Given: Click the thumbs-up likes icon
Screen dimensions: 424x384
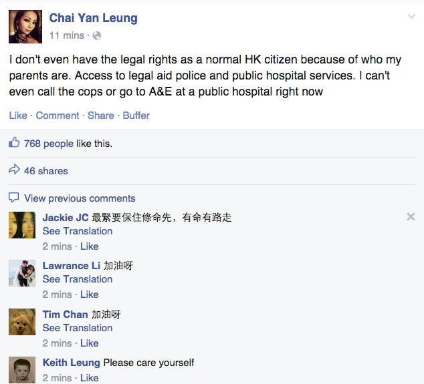Looking at the screenshot, I should pyautogui.click(x=14, y=143).
